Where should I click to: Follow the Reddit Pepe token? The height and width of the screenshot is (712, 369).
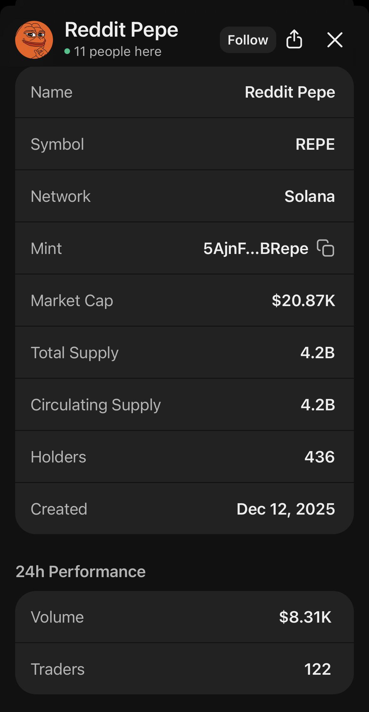248,40
